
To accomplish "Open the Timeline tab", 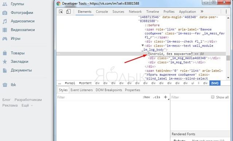I will pos(153,12).
